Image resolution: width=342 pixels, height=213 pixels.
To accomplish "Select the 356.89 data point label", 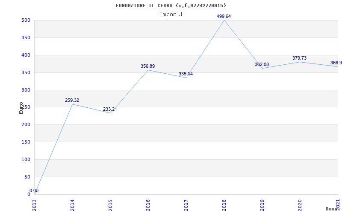I will coord(147,66).
